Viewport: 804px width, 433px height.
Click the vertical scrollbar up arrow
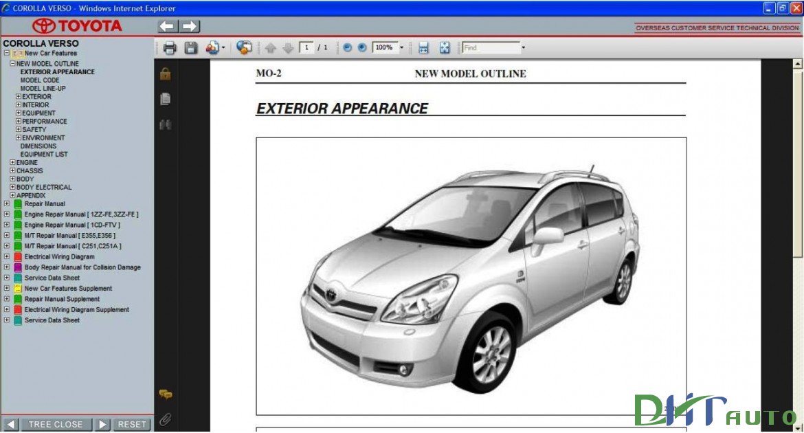(797, 64)
